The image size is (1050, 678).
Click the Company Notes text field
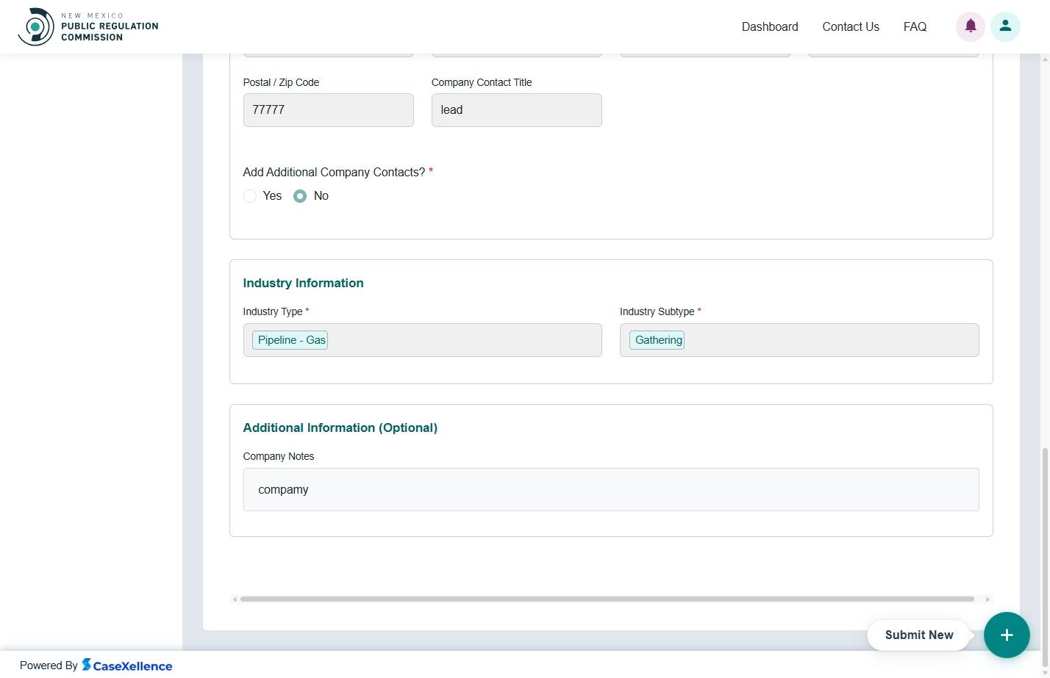611,490
